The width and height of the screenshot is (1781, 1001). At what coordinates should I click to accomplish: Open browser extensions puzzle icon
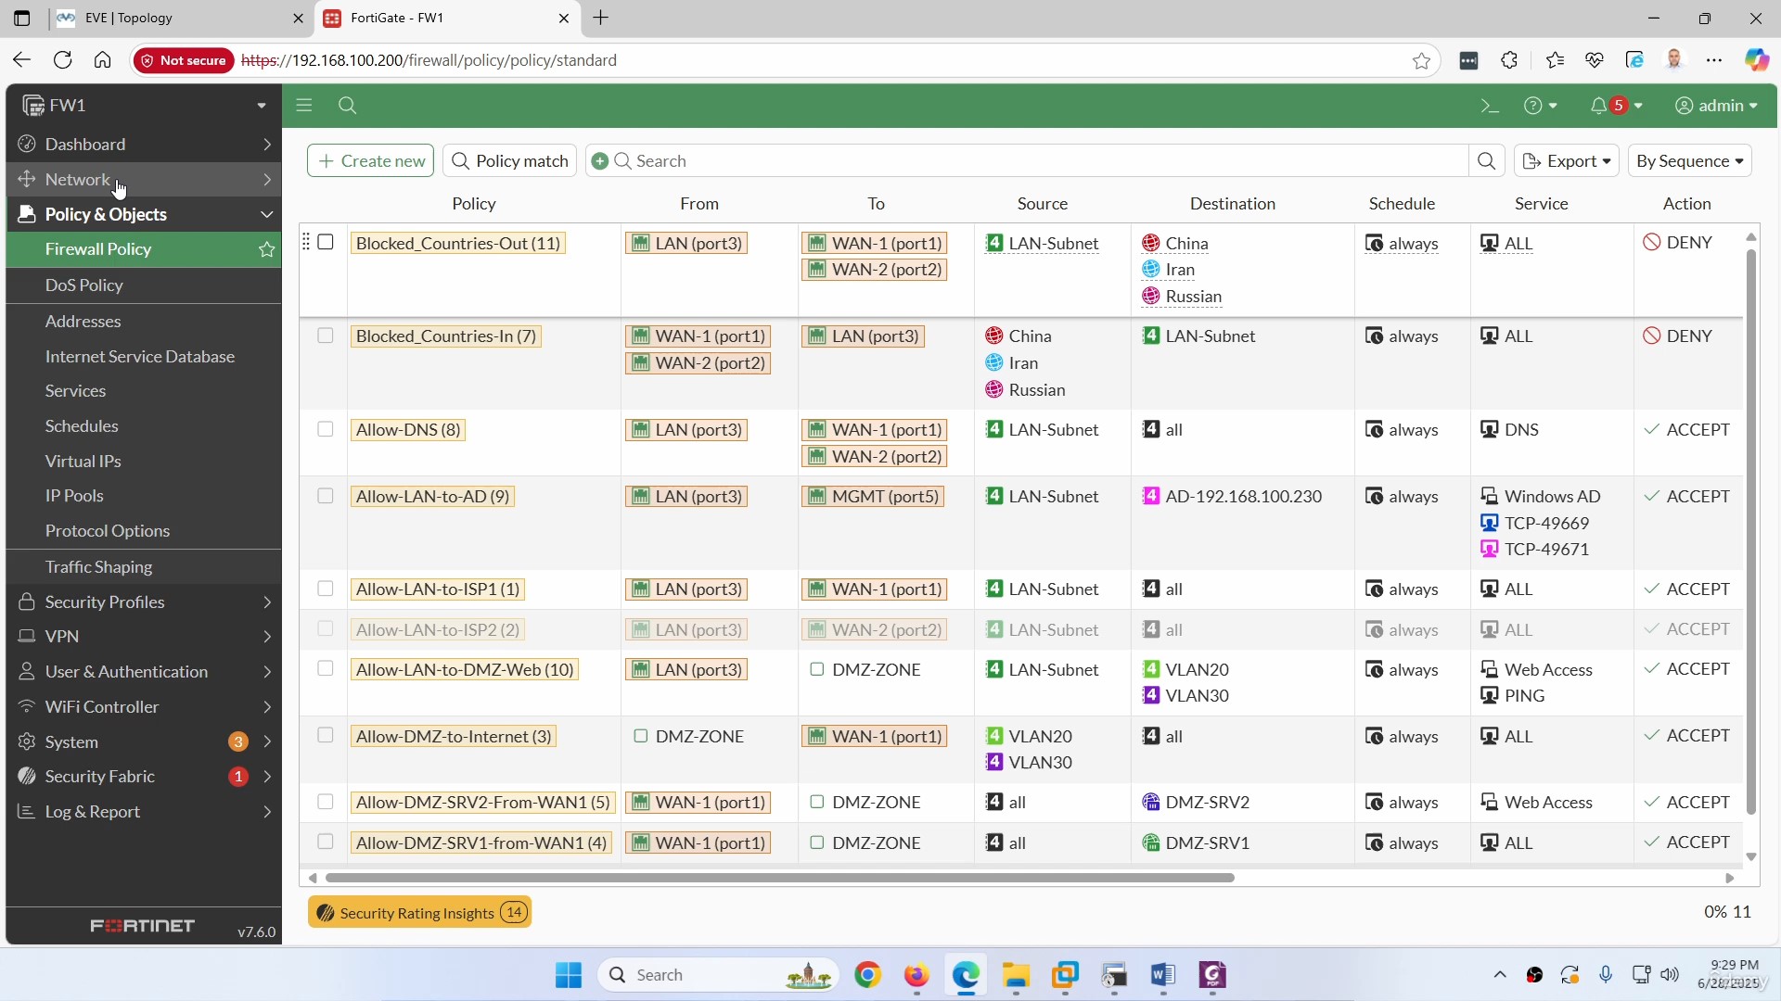(x=1509, y=60)
